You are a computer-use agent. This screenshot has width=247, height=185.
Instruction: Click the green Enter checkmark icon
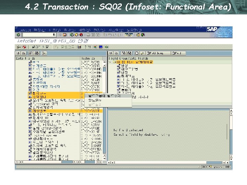(x=18, y=35)
